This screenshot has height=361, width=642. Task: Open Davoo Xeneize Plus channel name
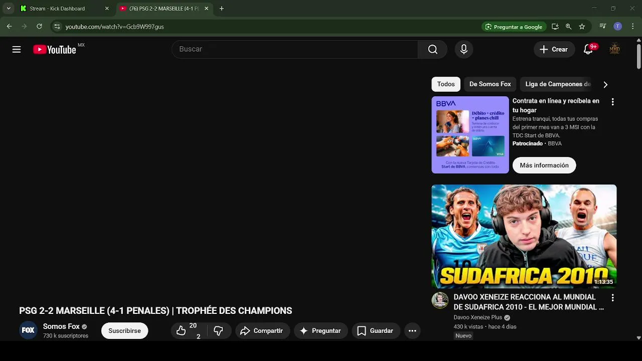[478, 317]
